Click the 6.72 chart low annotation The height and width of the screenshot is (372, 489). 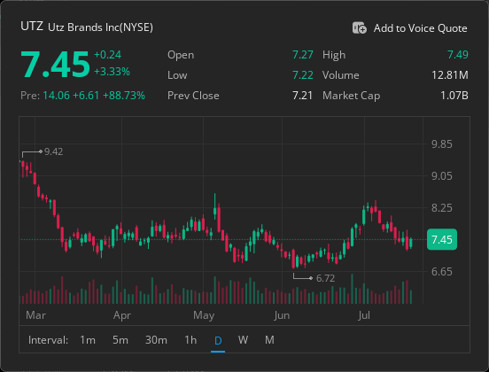326,278
